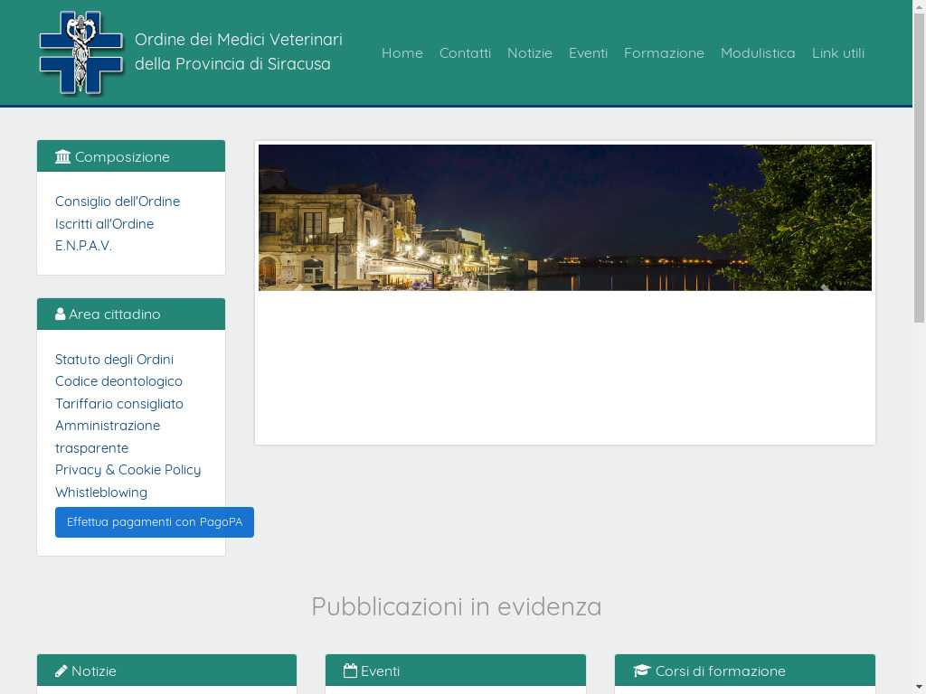This screenshot has width=926, height=694.
Task: Click the Corsi di formazione graduation cap icon
Action: [x=642, y=671]
